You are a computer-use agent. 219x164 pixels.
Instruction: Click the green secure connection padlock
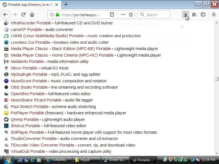pos(57,14)
